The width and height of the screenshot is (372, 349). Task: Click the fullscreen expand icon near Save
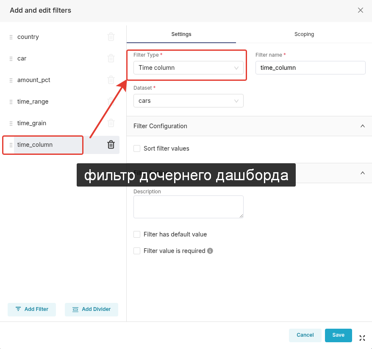362,338
